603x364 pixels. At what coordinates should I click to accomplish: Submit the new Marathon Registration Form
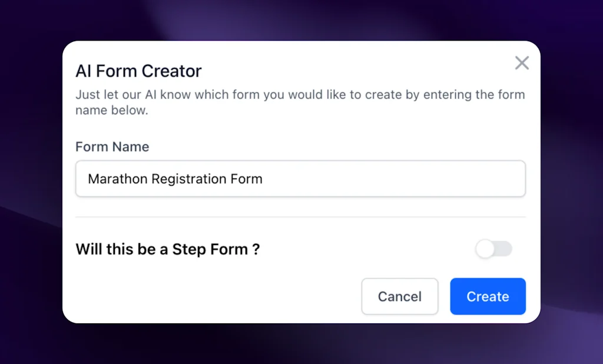coord(488,296)
